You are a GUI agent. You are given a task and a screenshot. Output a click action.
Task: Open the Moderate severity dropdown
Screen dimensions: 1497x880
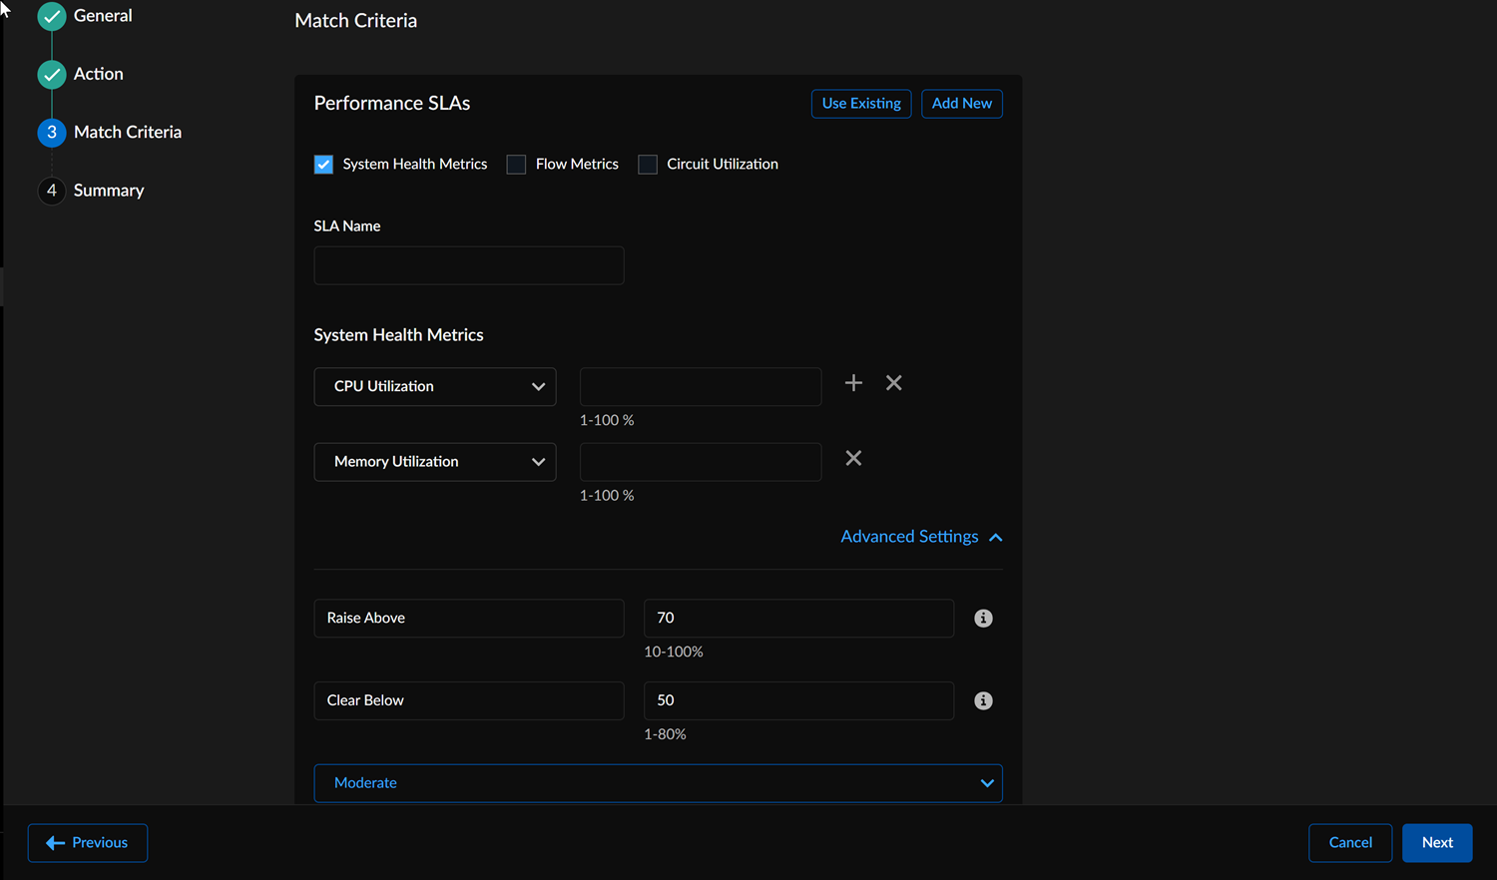click(x=658, y=783)
